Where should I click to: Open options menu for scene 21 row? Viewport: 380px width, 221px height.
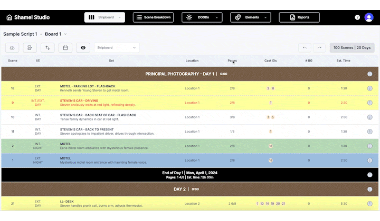click(x=369, y=204)
